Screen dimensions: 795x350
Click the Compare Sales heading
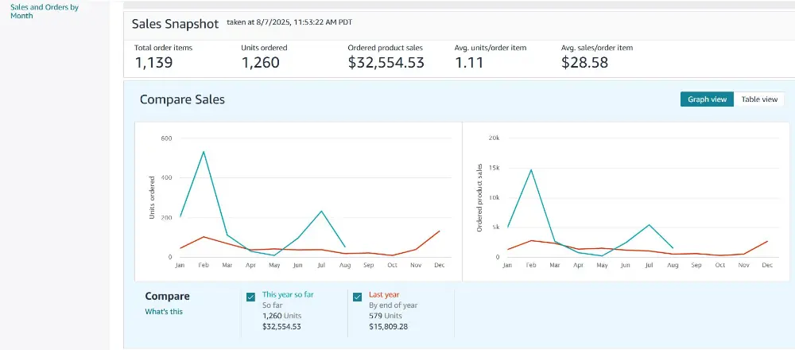[182, 99]
